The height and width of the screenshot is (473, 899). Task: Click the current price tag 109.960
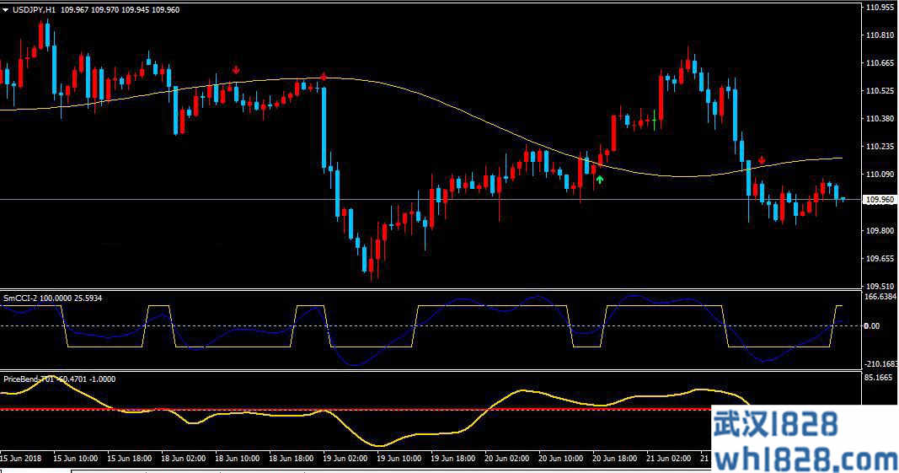(x=880, y=200)
